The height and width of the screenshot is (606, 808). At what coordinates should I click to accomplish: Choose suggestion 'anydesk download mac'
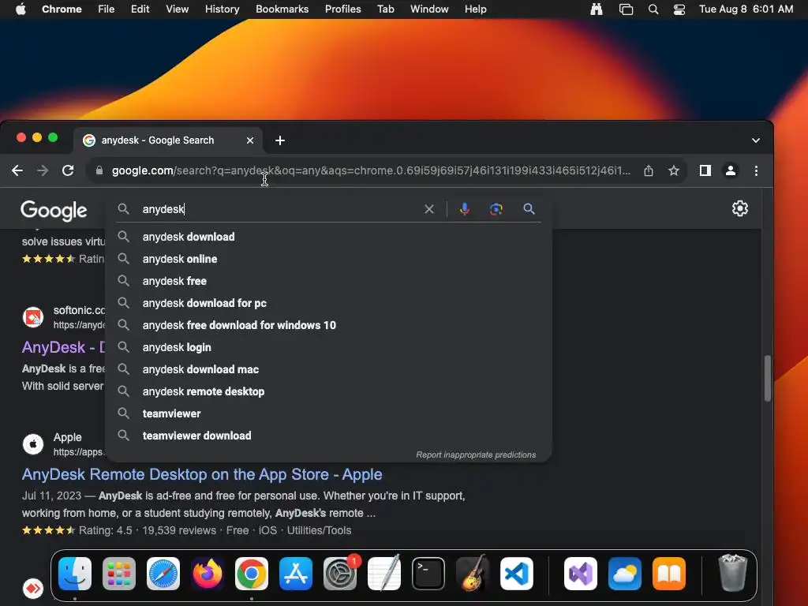pos(329,369)
